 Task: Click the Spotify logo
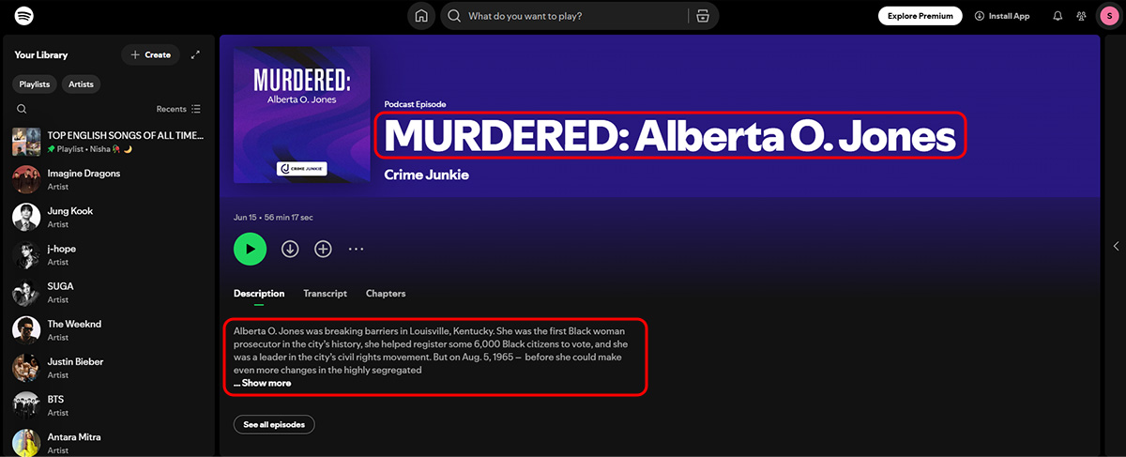25,16
